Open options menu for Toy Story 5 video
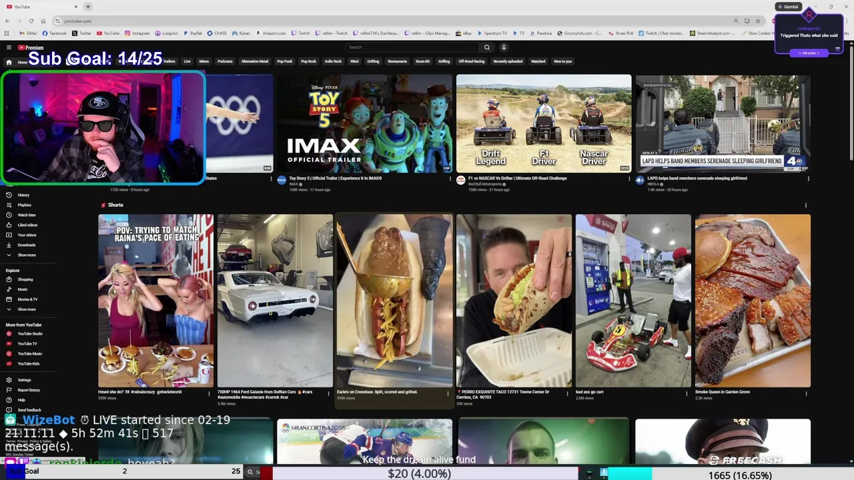The height and width of the screenshot is (480, 854). click(450, 179)
